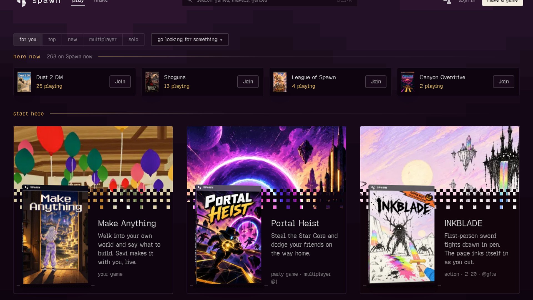Click the 'sign in' link
Image resolution: width=533 pixels, height=300 pixels.
point(467,1)
